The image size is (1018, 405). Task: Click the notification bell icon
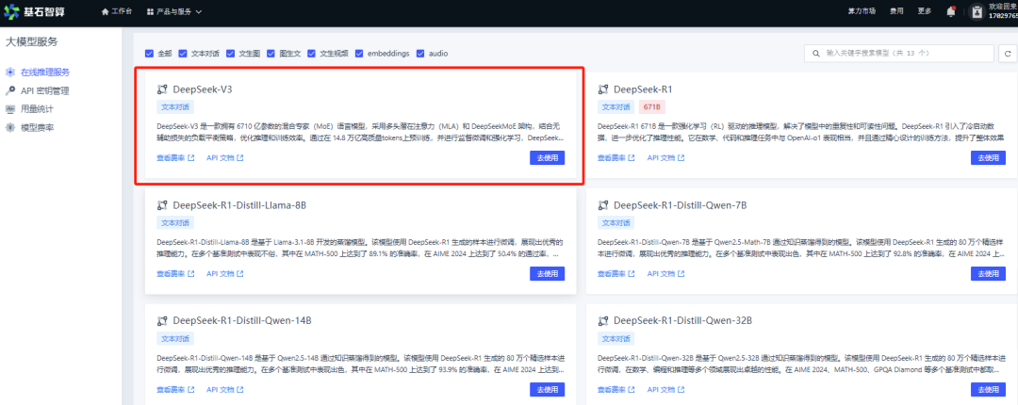[x=950, y=11]
